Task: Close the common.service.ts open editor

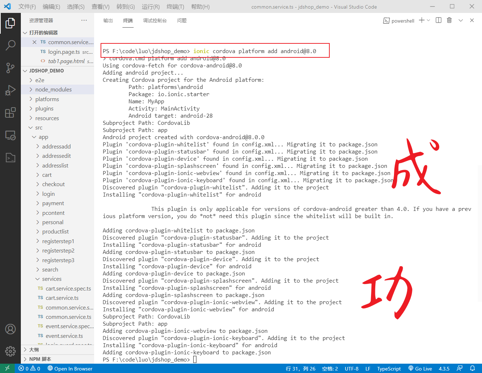Action: coord(34,42)
